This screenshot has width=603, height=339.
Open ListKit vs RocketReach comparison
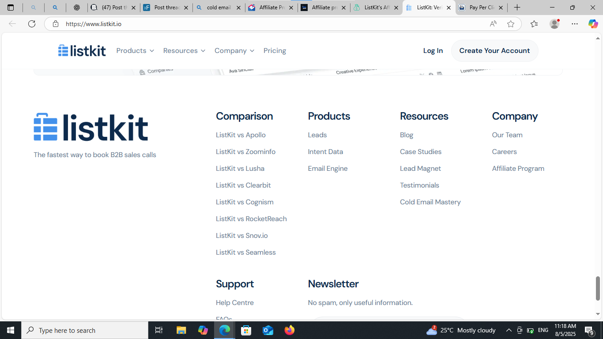[251, 219]
